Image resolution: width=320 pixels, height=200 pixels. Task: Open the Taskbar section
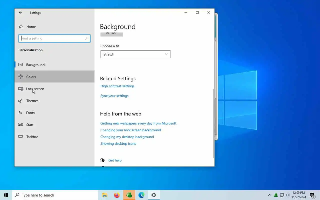point(54,137)
